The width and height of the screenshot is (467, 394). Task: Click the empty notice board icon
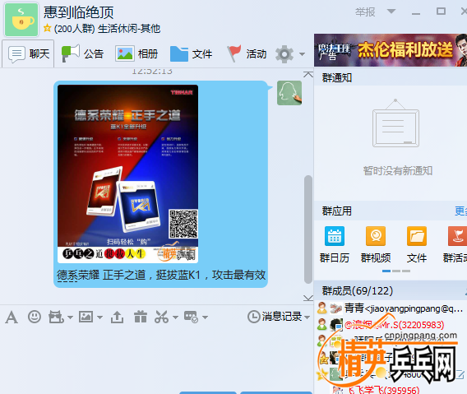pos(395,123)
